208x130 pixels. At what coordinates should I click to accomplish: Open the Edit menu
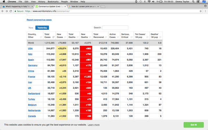pyautogui.click(x=26, y=2)
